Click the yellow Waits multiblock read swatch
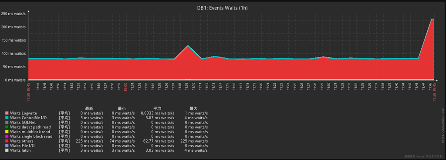This screenshot has width=446, height=160. pos(7,132)
